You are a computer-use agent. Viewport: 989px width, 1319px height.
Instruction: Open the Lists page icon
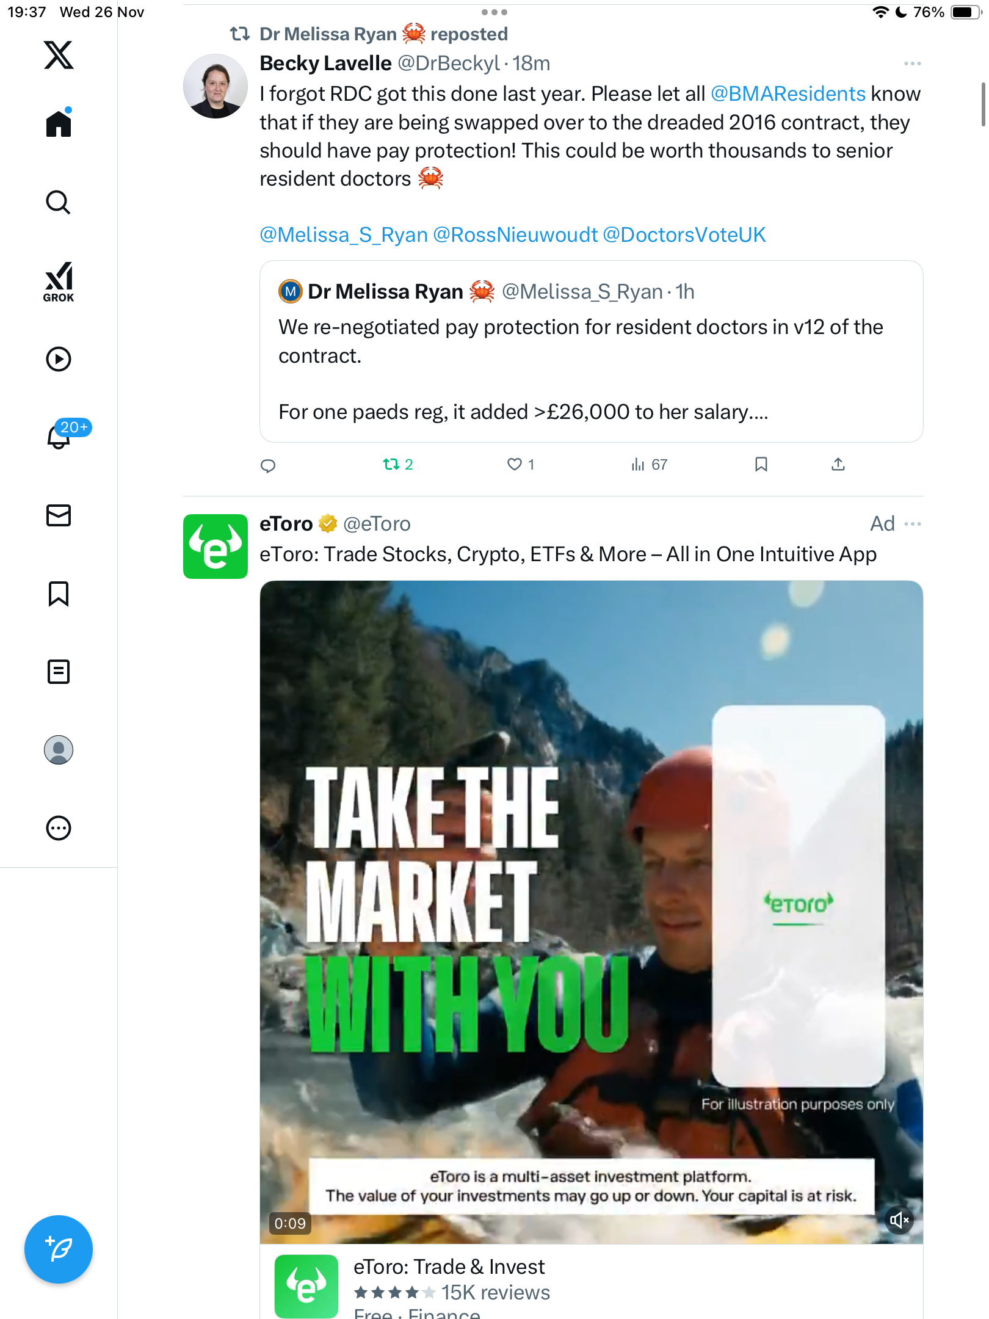click(x=59, y=672)
